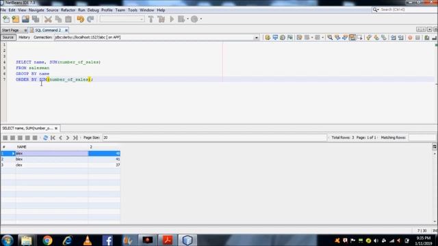Select the SQL Command 2 tab
Image resolution: width=438 pixels, height=246 pixels.
pos(48,30)
